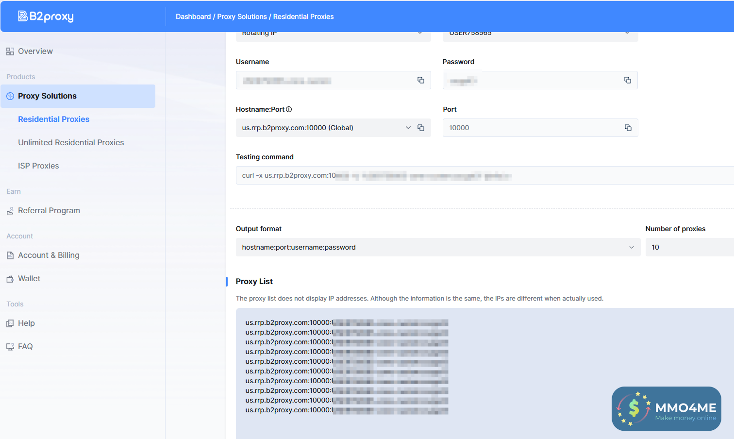734x439 pixels.
Task: Click the Wallet icon
Action: click(x=10, y=279)
